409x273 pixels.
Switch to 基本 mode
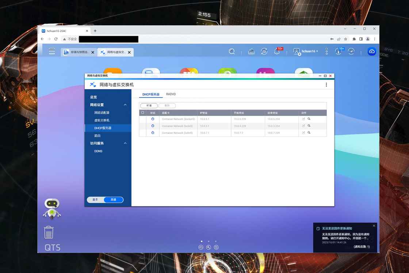(x=95, y=200)
